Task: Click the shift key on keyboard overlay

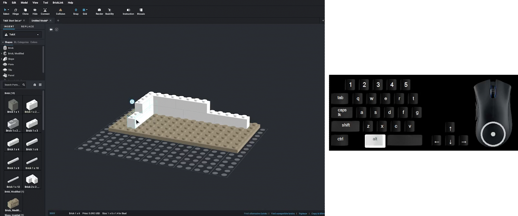Action: point(346,126)
